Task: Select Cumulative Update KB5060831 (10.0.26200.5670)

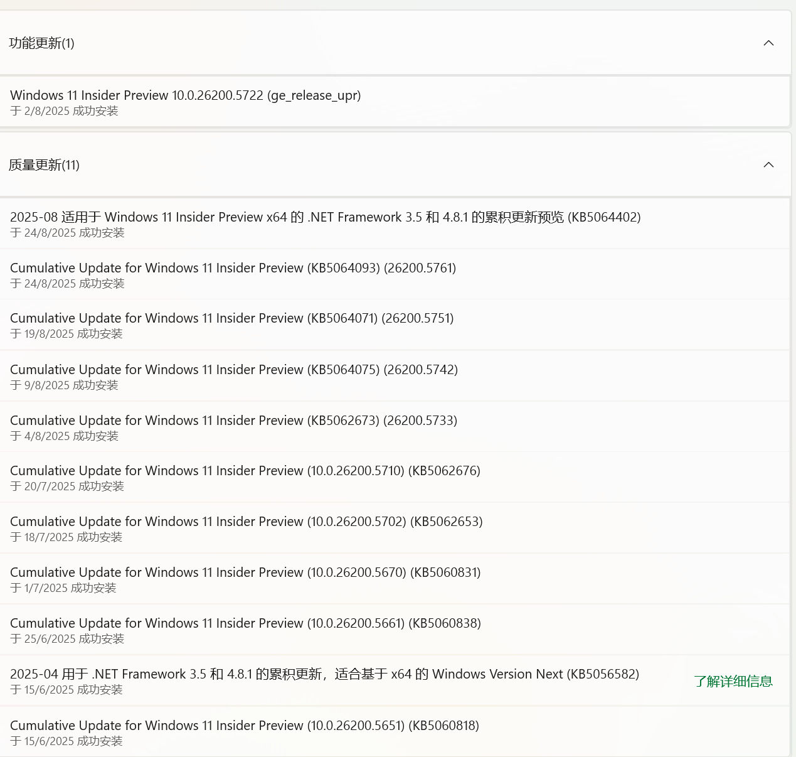Action: [395, 579]
